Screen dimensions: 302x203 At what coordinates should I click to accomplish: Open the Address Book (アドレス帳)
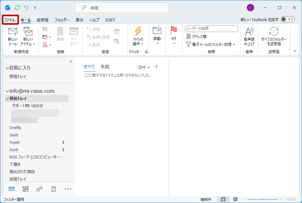pyautogui.click(x=196, y=36)
